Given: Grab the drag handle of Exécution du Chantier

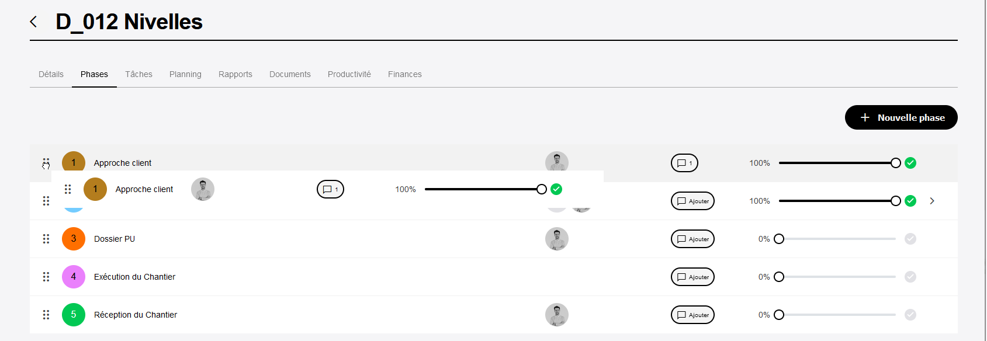Looking at the screenshot, I should [46, 277].
